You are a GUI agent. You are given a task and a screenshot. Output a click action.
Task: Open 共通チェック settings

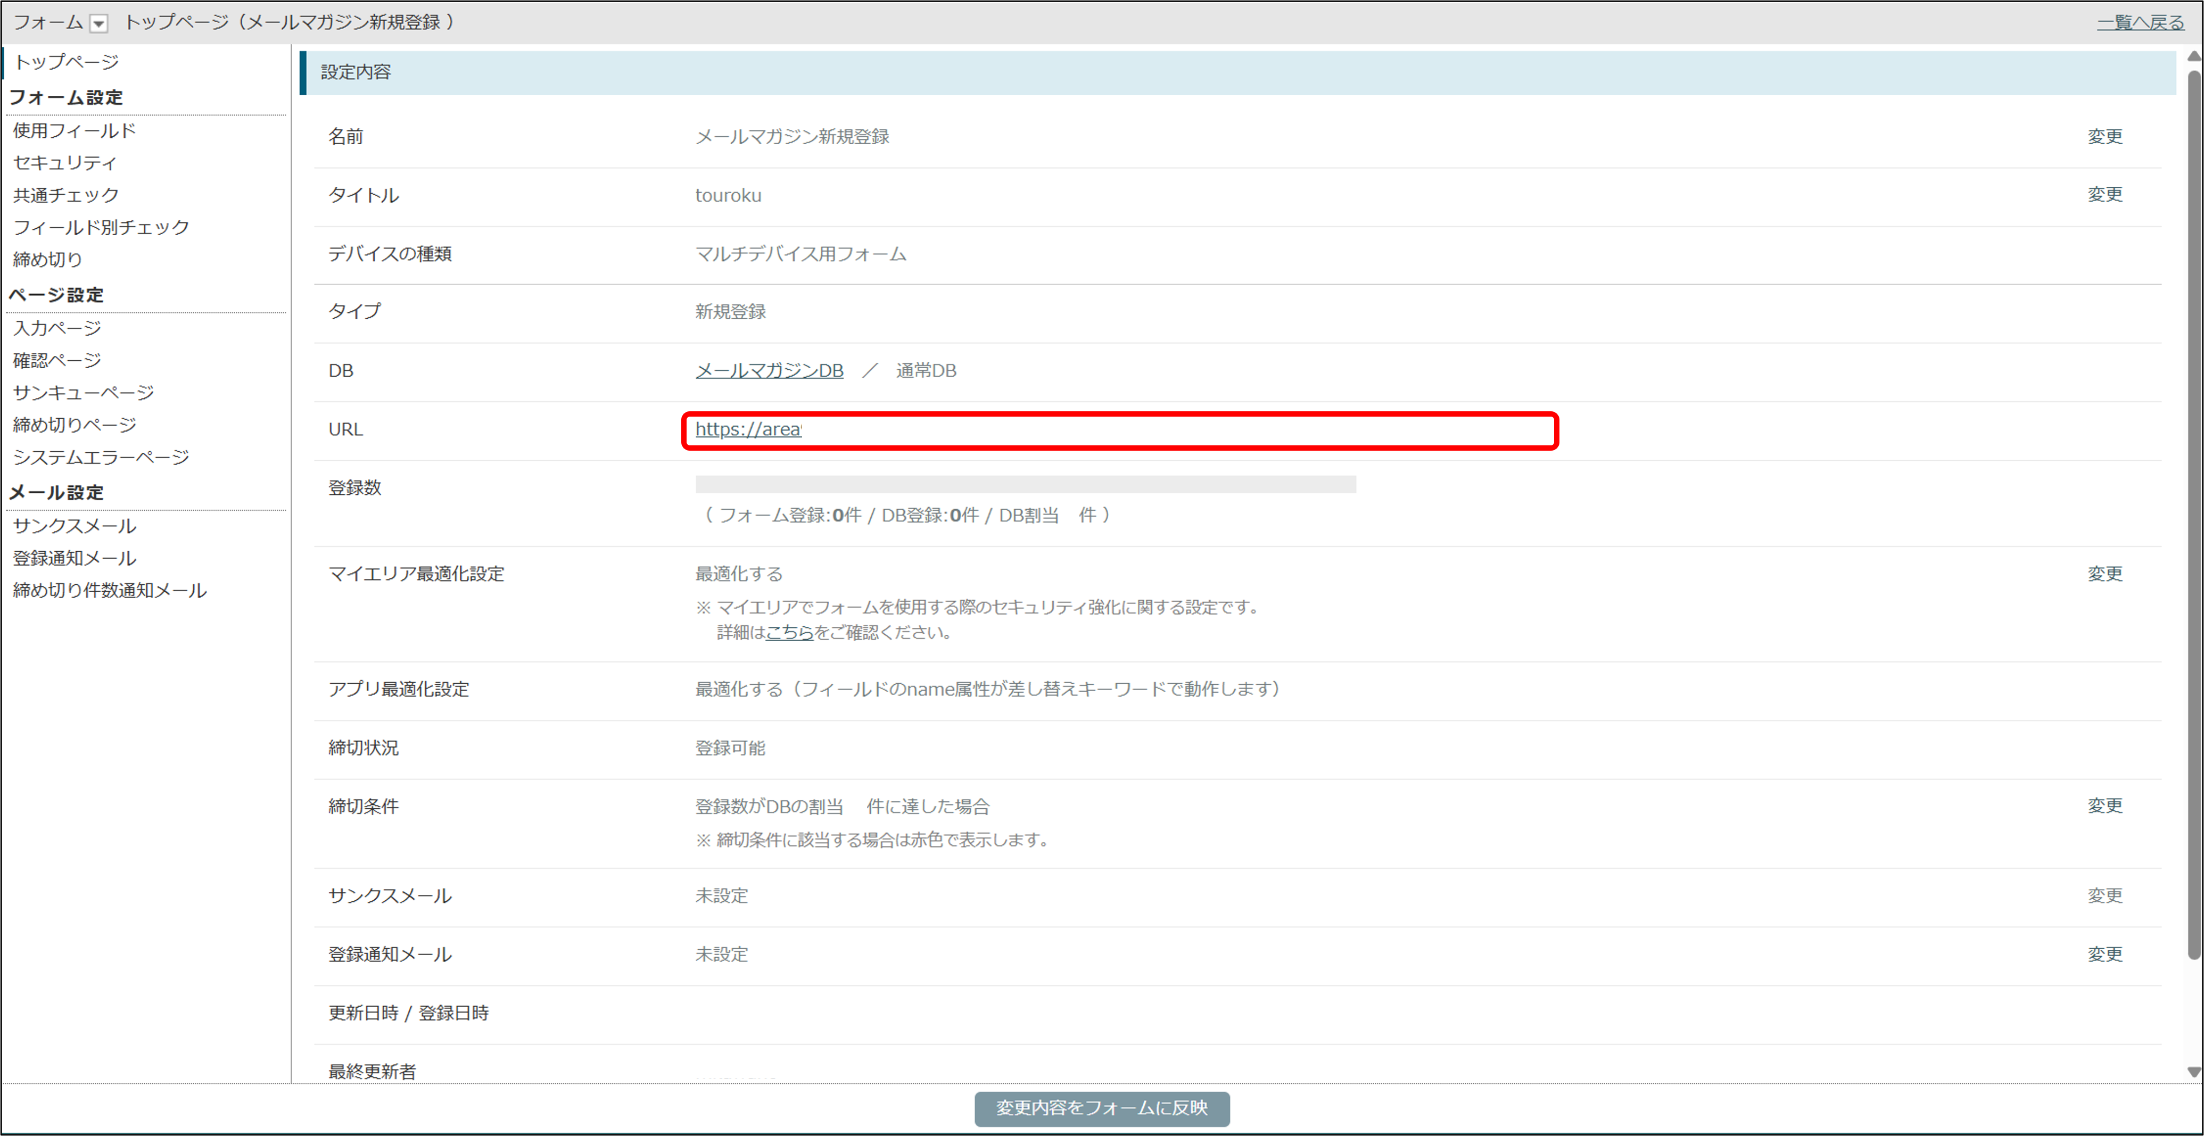click(66, 195)
